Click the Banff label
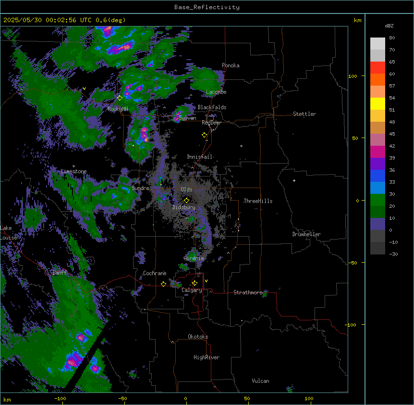414x405 pixels. pyautogui.click(x=60, y=273)
